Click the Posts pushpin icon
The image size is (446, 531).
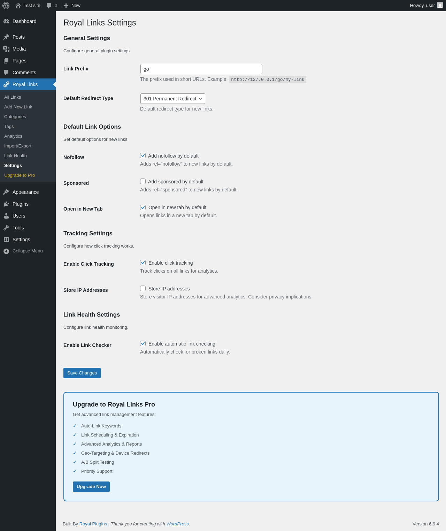(x=6, y=37)
